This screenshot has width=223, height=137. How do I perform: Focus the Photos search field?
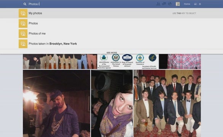(x=91, y=4)
